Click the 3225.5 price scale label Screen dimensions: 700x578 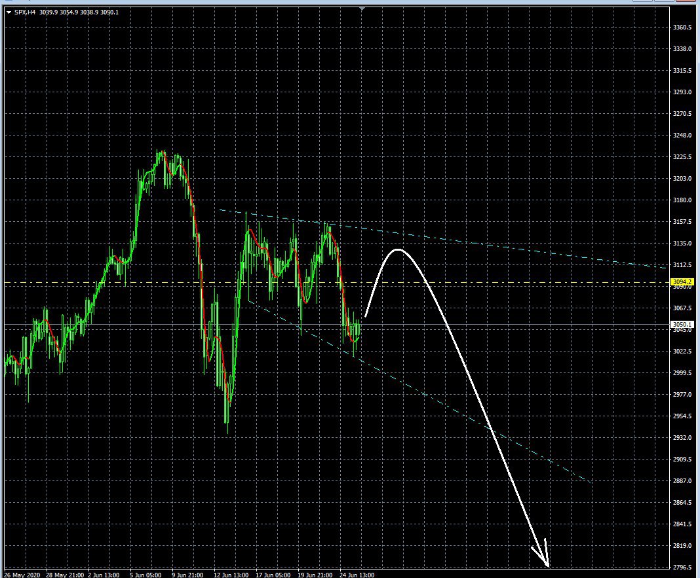click(682, 157)
